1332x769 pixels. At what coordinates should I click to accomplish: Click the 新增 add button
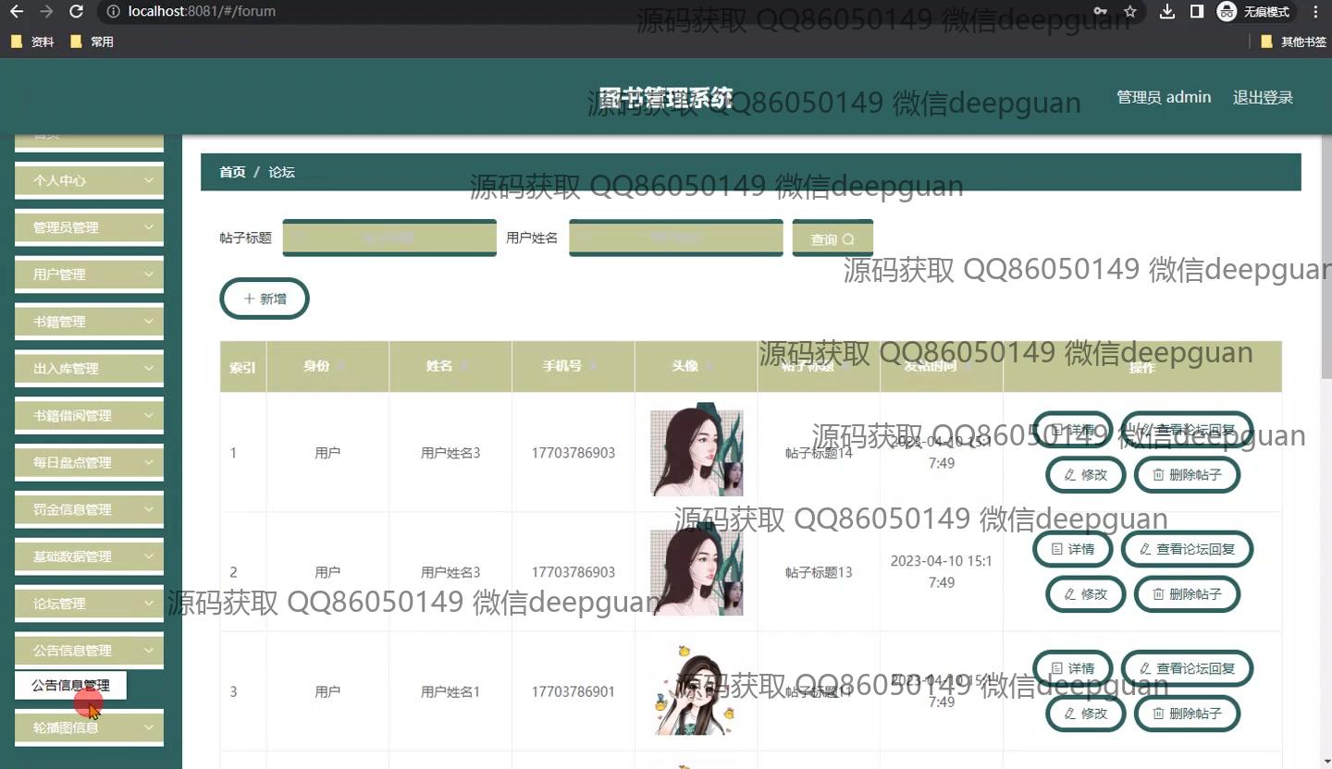pyautogui.click(x=265, y=299)
